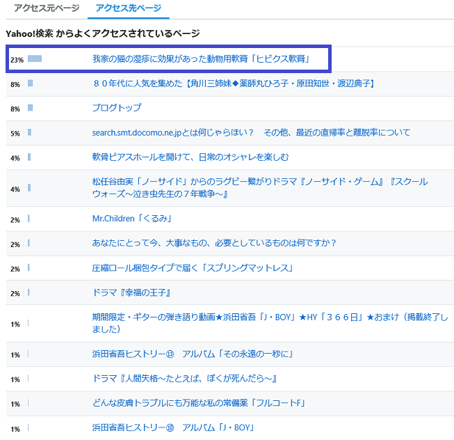Open the 浜田省吾ヒストリー⑬ その永遠の一秒に link
The height and width of the screenshot is (440, 454).
coord(193,354)
